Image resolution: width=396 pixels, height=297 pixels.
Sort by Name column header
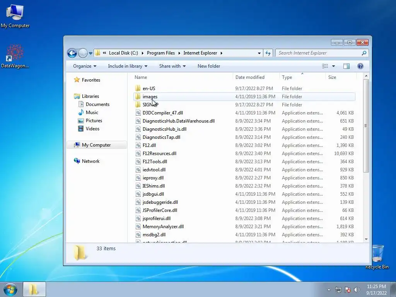coord(141,77)
